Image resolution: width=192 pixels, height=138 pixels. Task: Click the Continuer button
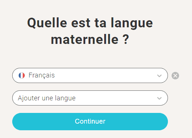coord(90,121)
